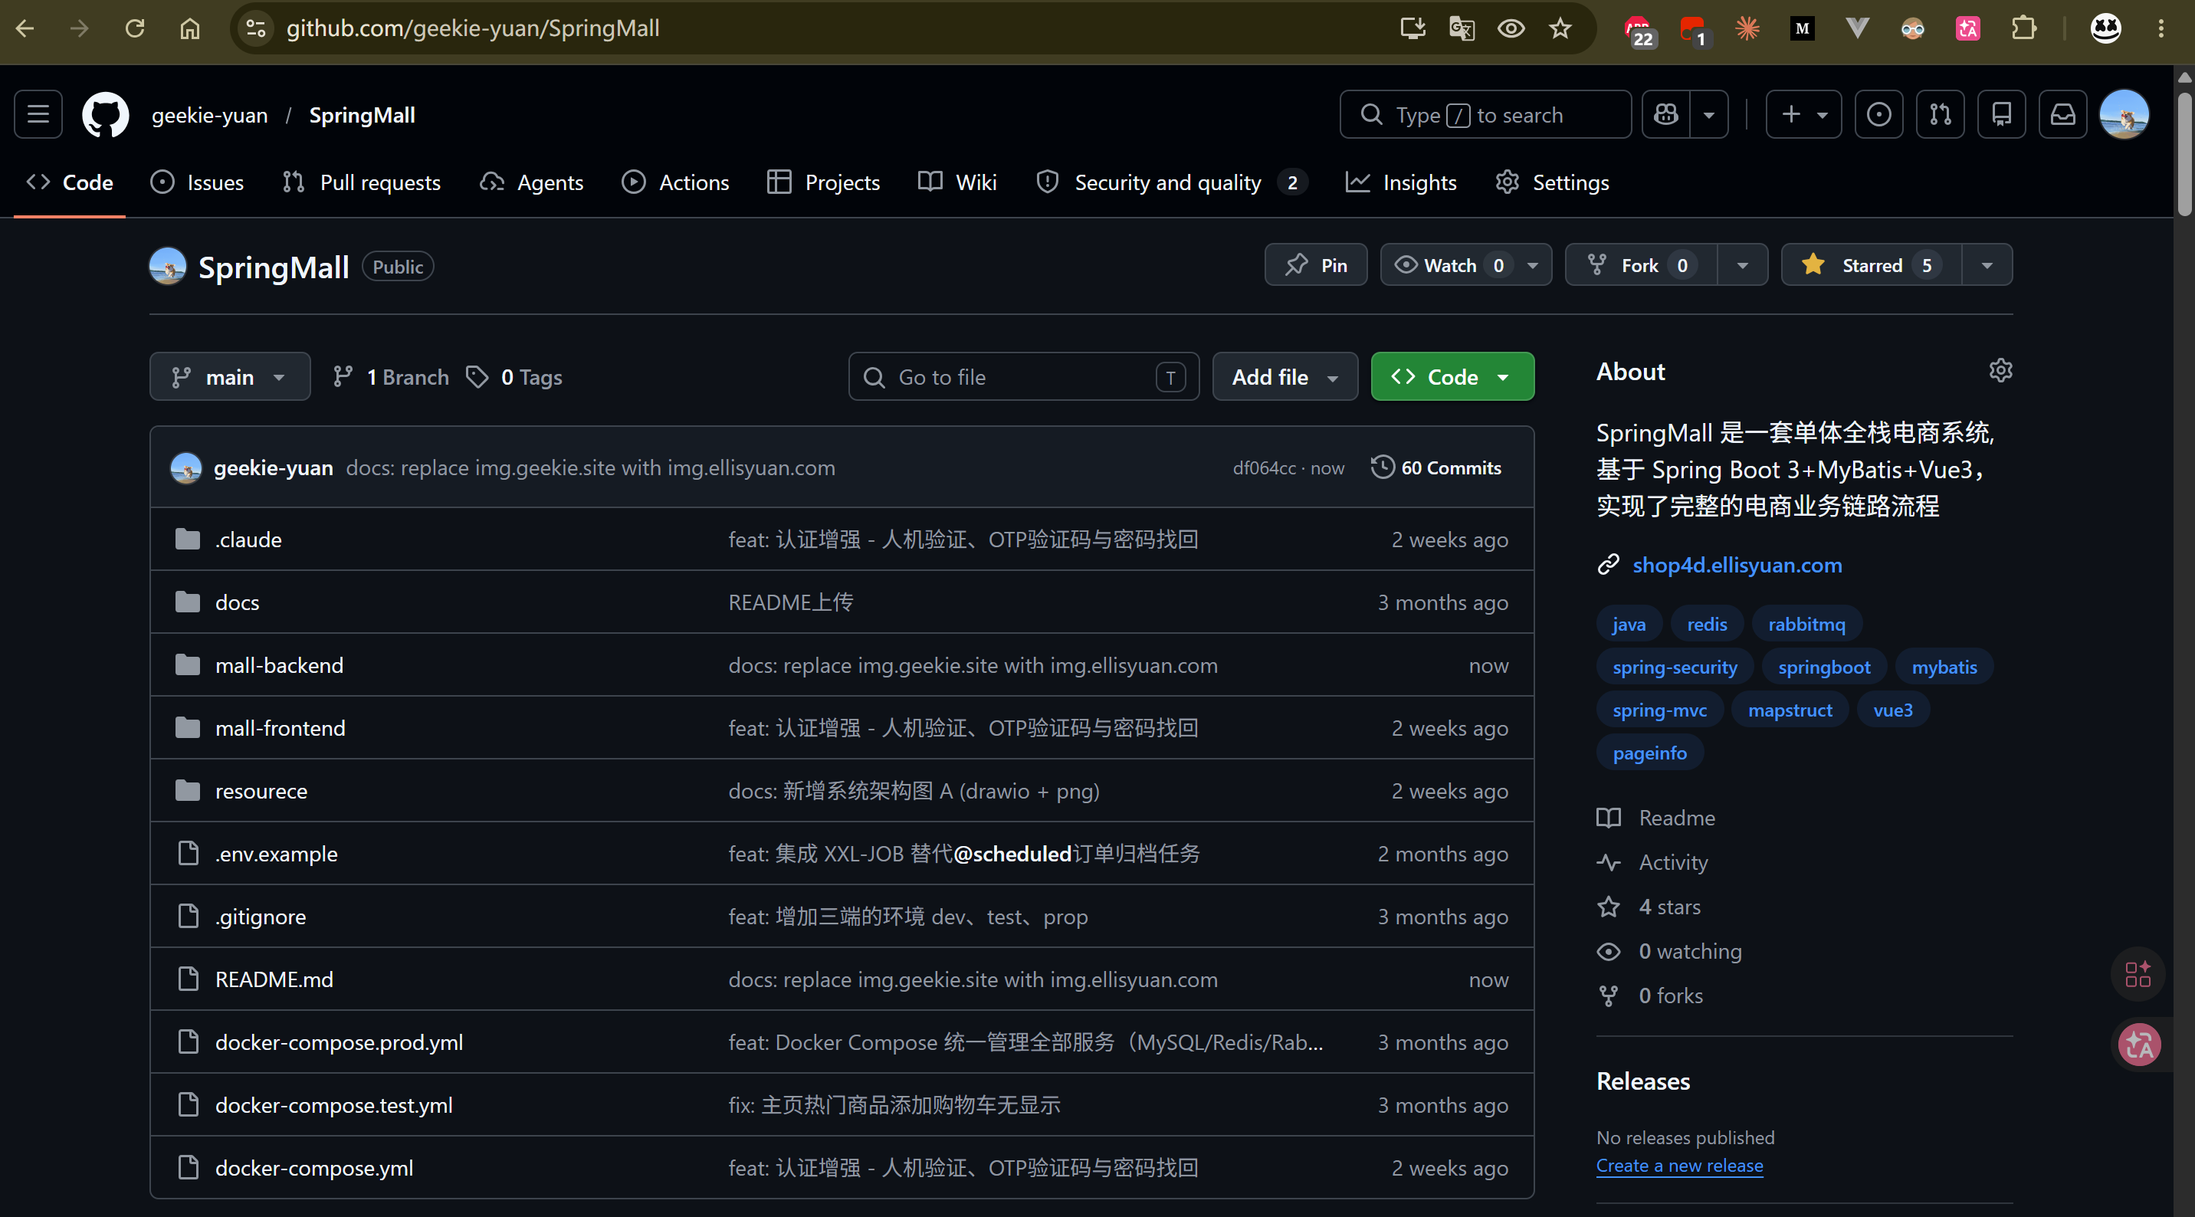Click the spring-security topic tag
The height and width of the screenshot is (1217, 2195).
(x=1675, y=667)
